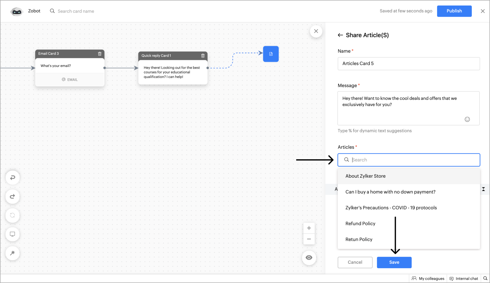Click the monitor preview icon
The height and width of the screenshot is (283, 490).
12,234
